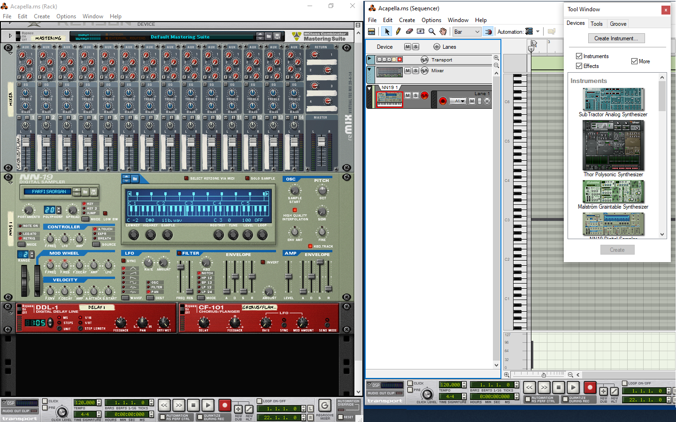Fold the Mastering Suite combinator in Rack
676x422 pixels.
[10, 36]
